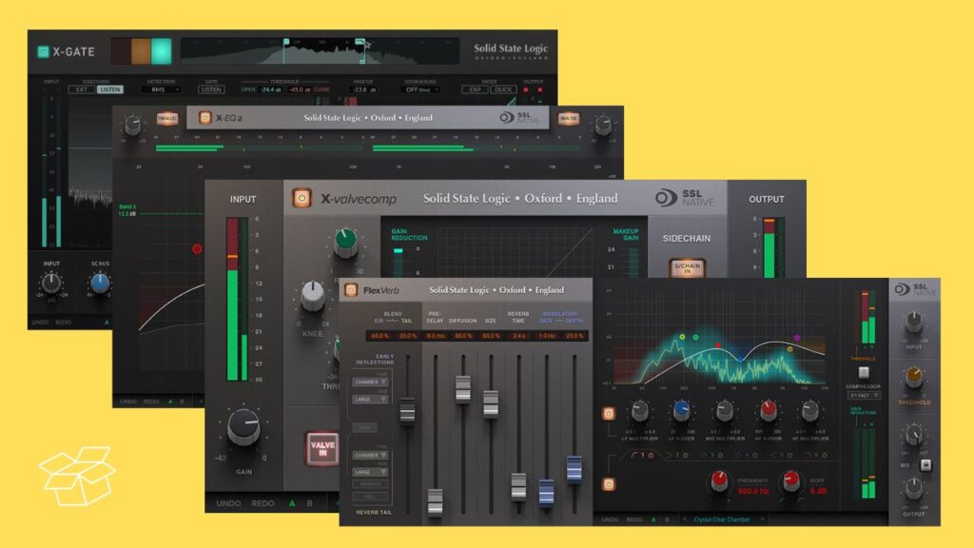Open early reflections CHAMBER type dropdown
Image resolution: width=974 pixels, height=548 pixels.
tap(369, 382)
